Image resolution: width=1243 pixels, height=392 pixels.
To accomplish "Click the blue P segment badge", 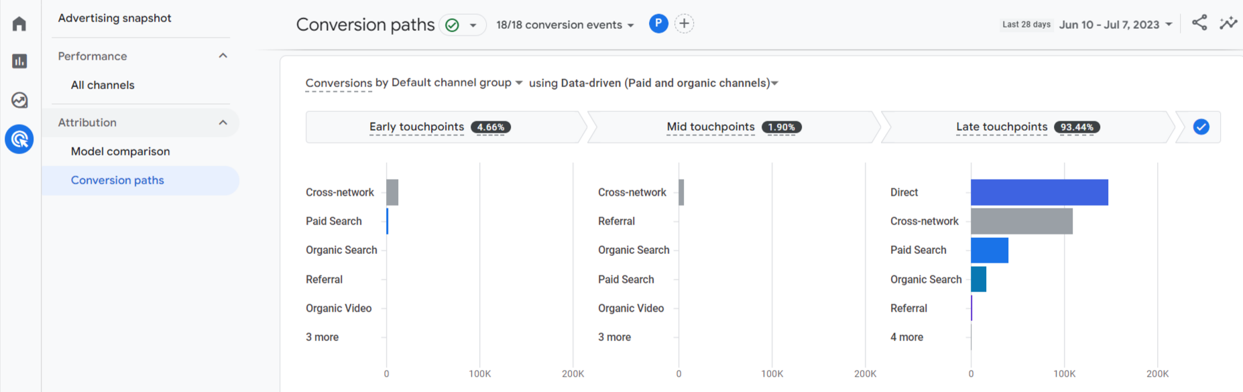I will pos(658,24).
